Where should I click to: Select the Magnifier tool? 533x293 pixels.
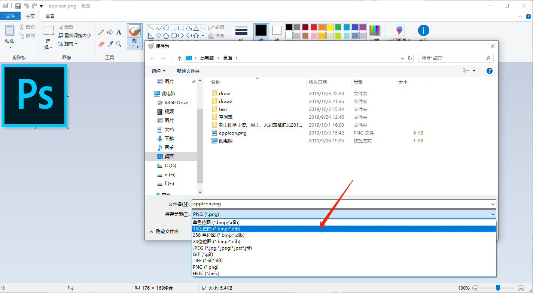[118, 44]
